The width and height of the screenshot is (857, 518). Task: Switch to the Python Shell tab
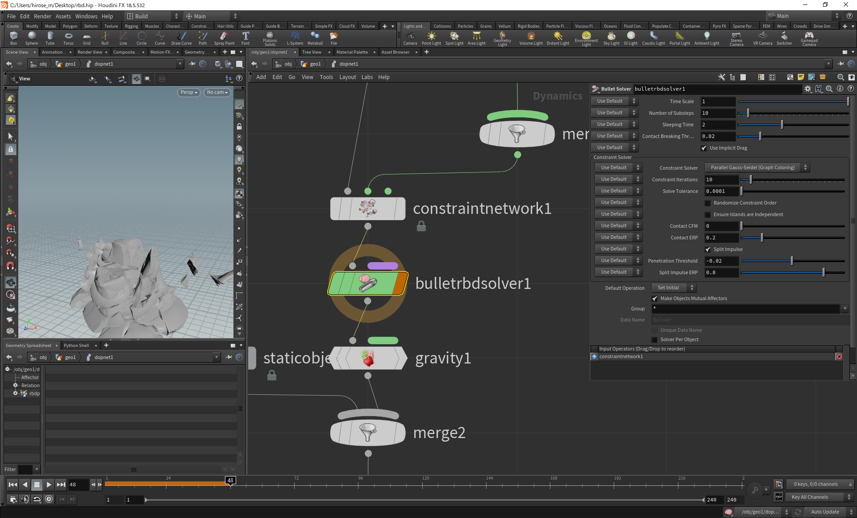tap(76, 346)
